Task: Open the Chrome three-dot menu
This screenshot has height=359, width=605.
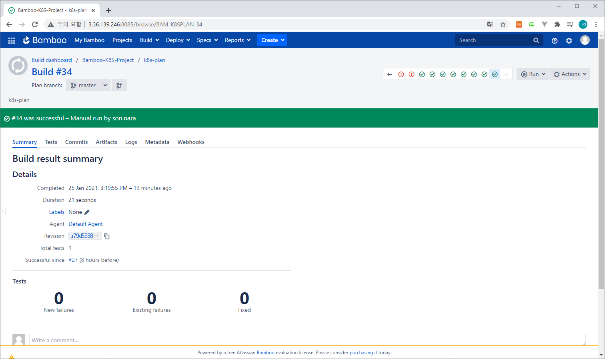Action: 596,24
